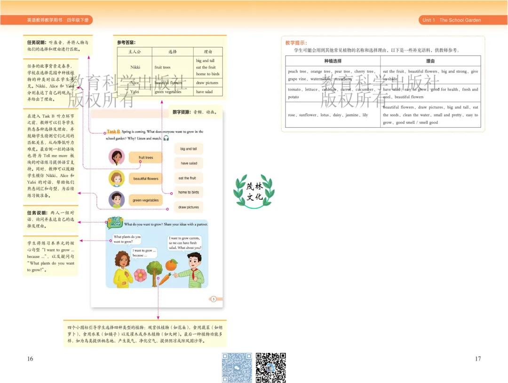
Task: Click the '数字资源: 音频、动画' label
Action: tap(195, 112)
